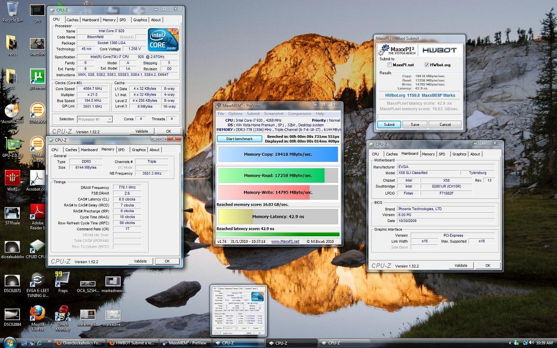The width and height of the screenshot is (557, 348).
Task: Open the diceabubblin desktop file
Action: tap(12, 249)
